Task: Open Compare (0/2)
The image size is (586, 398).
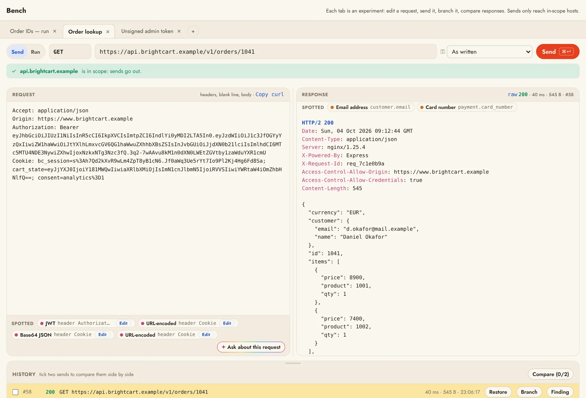Action: click(x=550, y=374)
